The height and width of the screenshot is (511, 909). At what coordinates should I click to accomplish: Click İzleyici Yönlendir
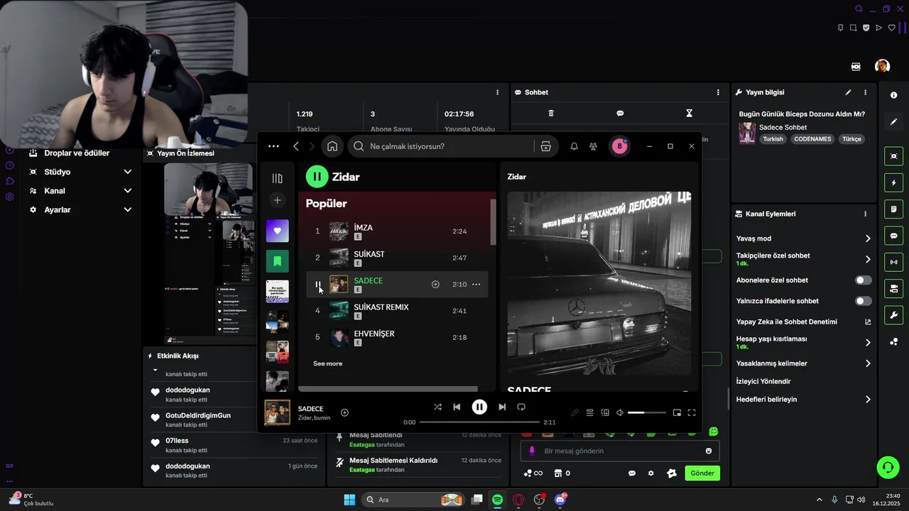pyautogui.click(x=763, y=381)
